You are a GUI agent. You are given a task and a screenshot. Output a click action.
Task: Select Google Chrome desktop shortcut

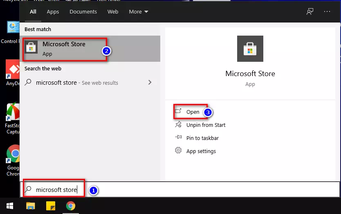(13, 161)
